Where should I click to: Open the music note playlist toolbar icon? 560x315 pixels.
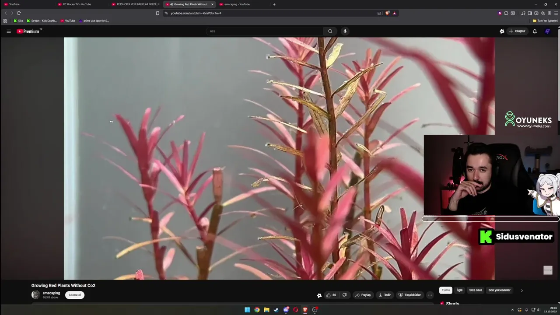[523, 13]
